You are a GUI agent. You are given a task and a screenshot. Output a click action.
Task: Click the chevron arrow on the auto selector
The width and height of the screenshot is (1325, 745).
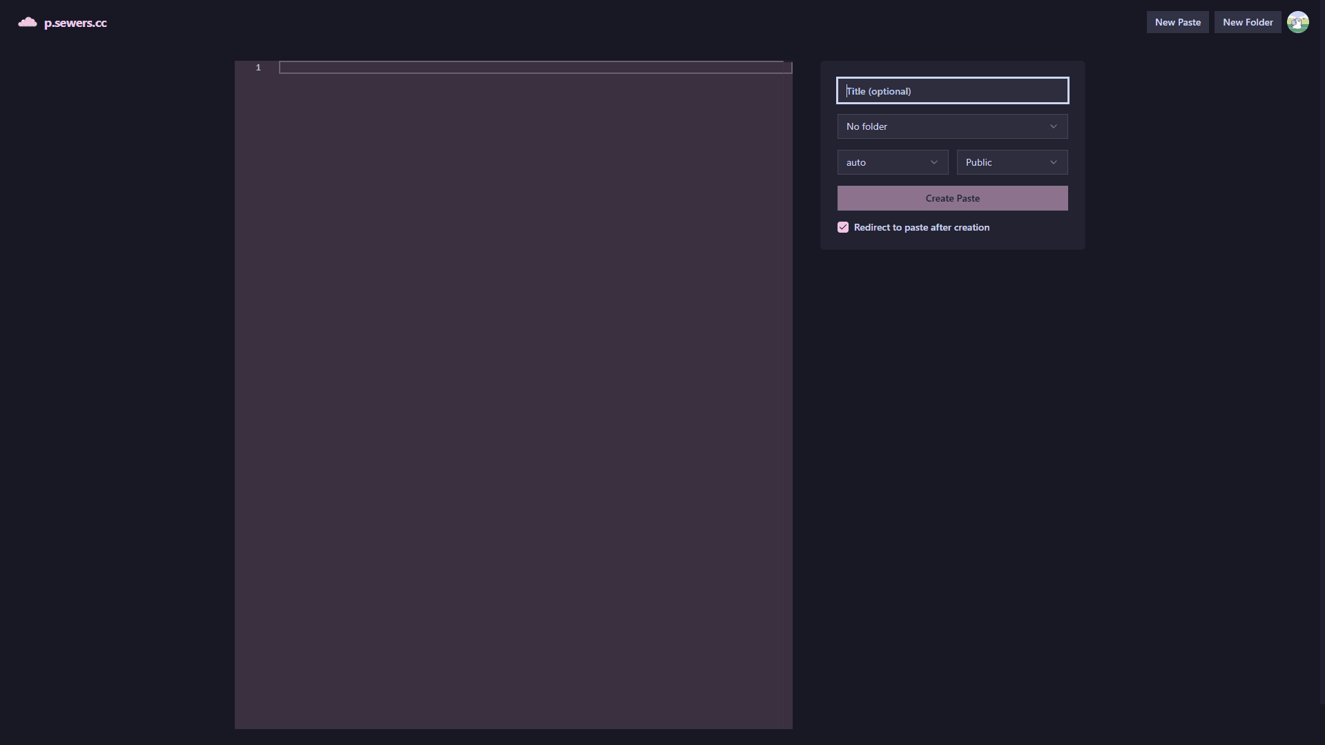[934, 162]
